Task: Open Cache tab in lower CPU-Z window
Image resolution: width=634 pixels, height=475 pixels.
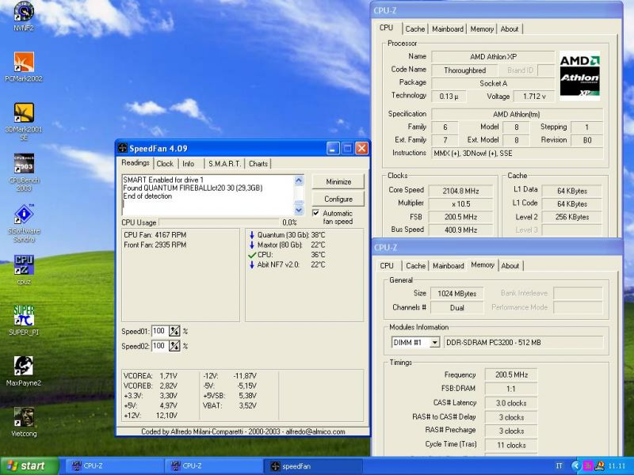Action: (x=415, y=266)
